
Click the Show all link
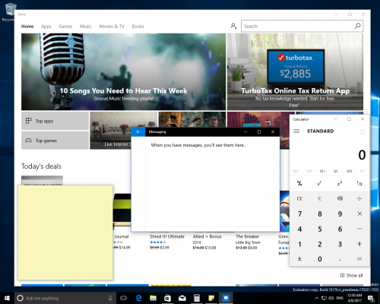pos(351,275)
